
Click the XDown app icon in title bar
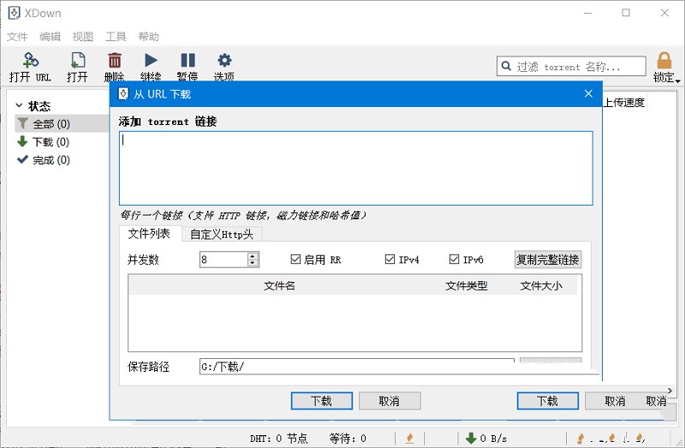(x=14, y=13)
